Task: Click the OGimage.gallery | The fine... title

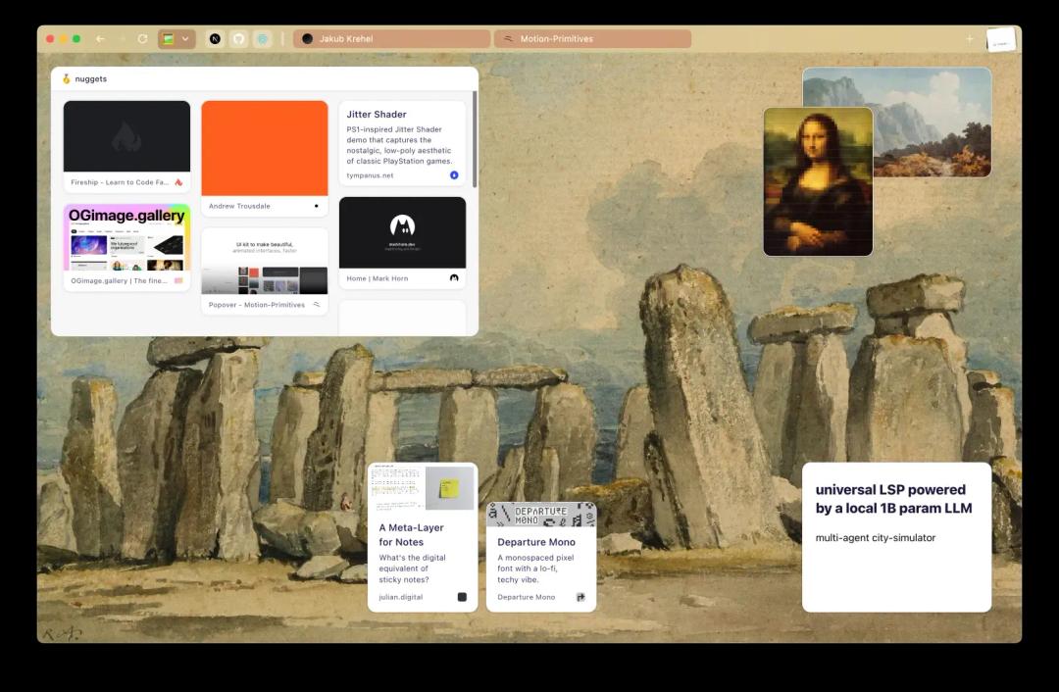Action: click(119, 281)
